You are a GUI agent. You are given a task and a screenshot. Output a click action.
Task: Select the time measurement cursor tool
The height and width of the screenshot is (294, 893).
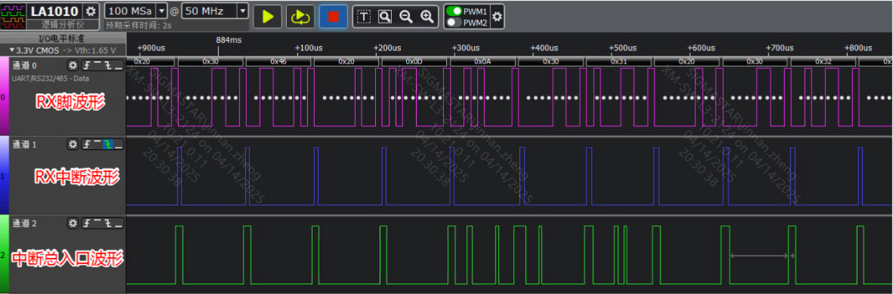[364, 17]
